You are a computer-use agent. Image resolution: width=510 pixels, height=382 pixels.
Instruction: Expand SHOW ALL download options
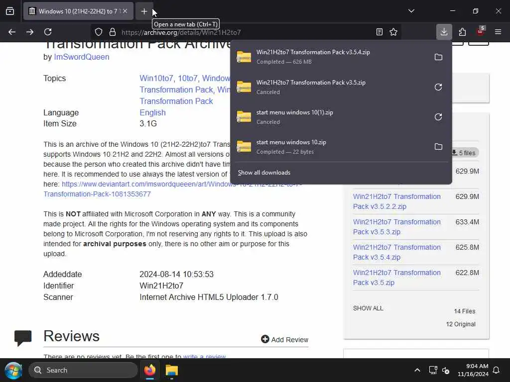[x=368, y=308]
